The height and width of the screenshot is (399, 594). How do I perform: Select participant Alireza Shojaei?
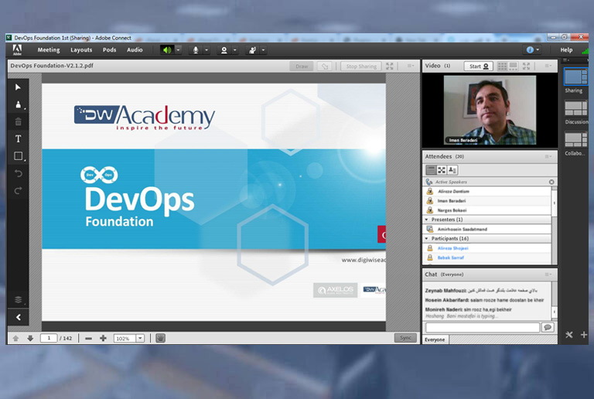[487, 248]
